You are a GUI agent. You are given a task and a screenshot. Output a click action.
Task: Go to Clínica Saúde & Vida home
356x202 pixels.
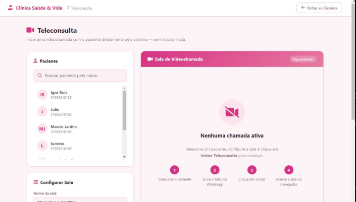click(x=39, y=8)
